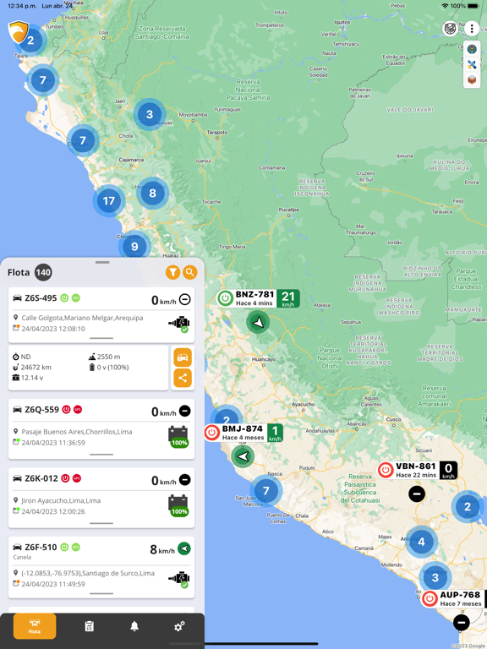Open the cluster of 4 near Arequipa

(x=421, y=542)
